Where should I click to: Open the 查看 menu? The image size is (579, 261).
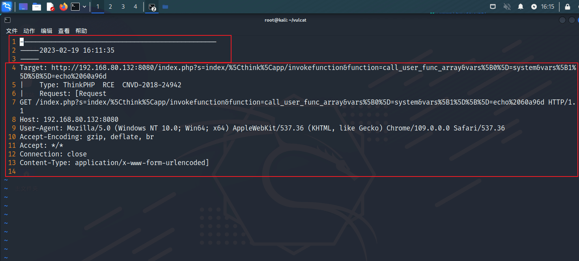tap(64, 31)
